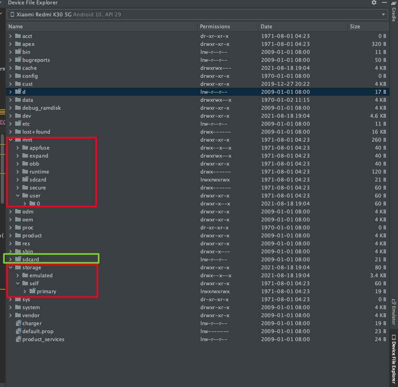This screenshot has width=398, height=387.
Task: Click the root sdcard symlink icon
Action: [x=18, y=259]
